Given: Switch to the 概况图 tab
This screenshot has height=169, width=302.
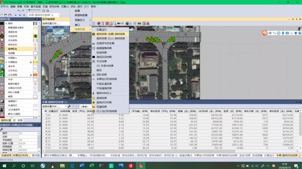Looking at the screenshot, I should tap(36, 155).
